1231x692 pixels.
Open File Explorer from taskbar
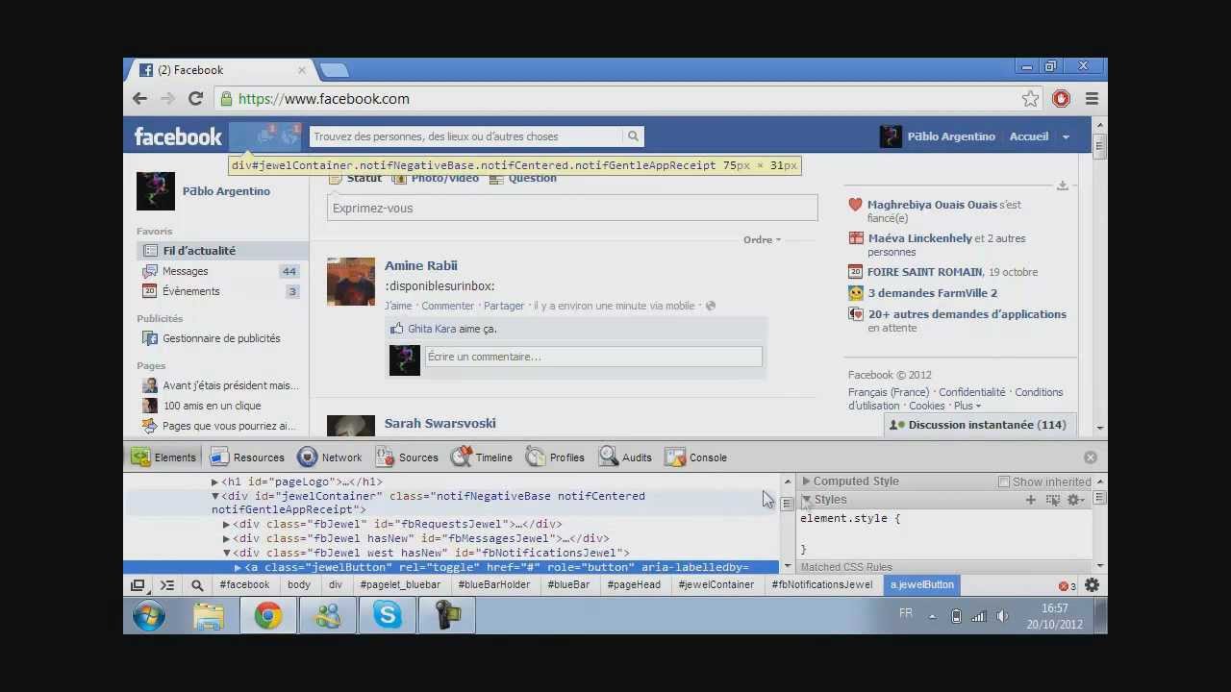[x=209, y=616]
